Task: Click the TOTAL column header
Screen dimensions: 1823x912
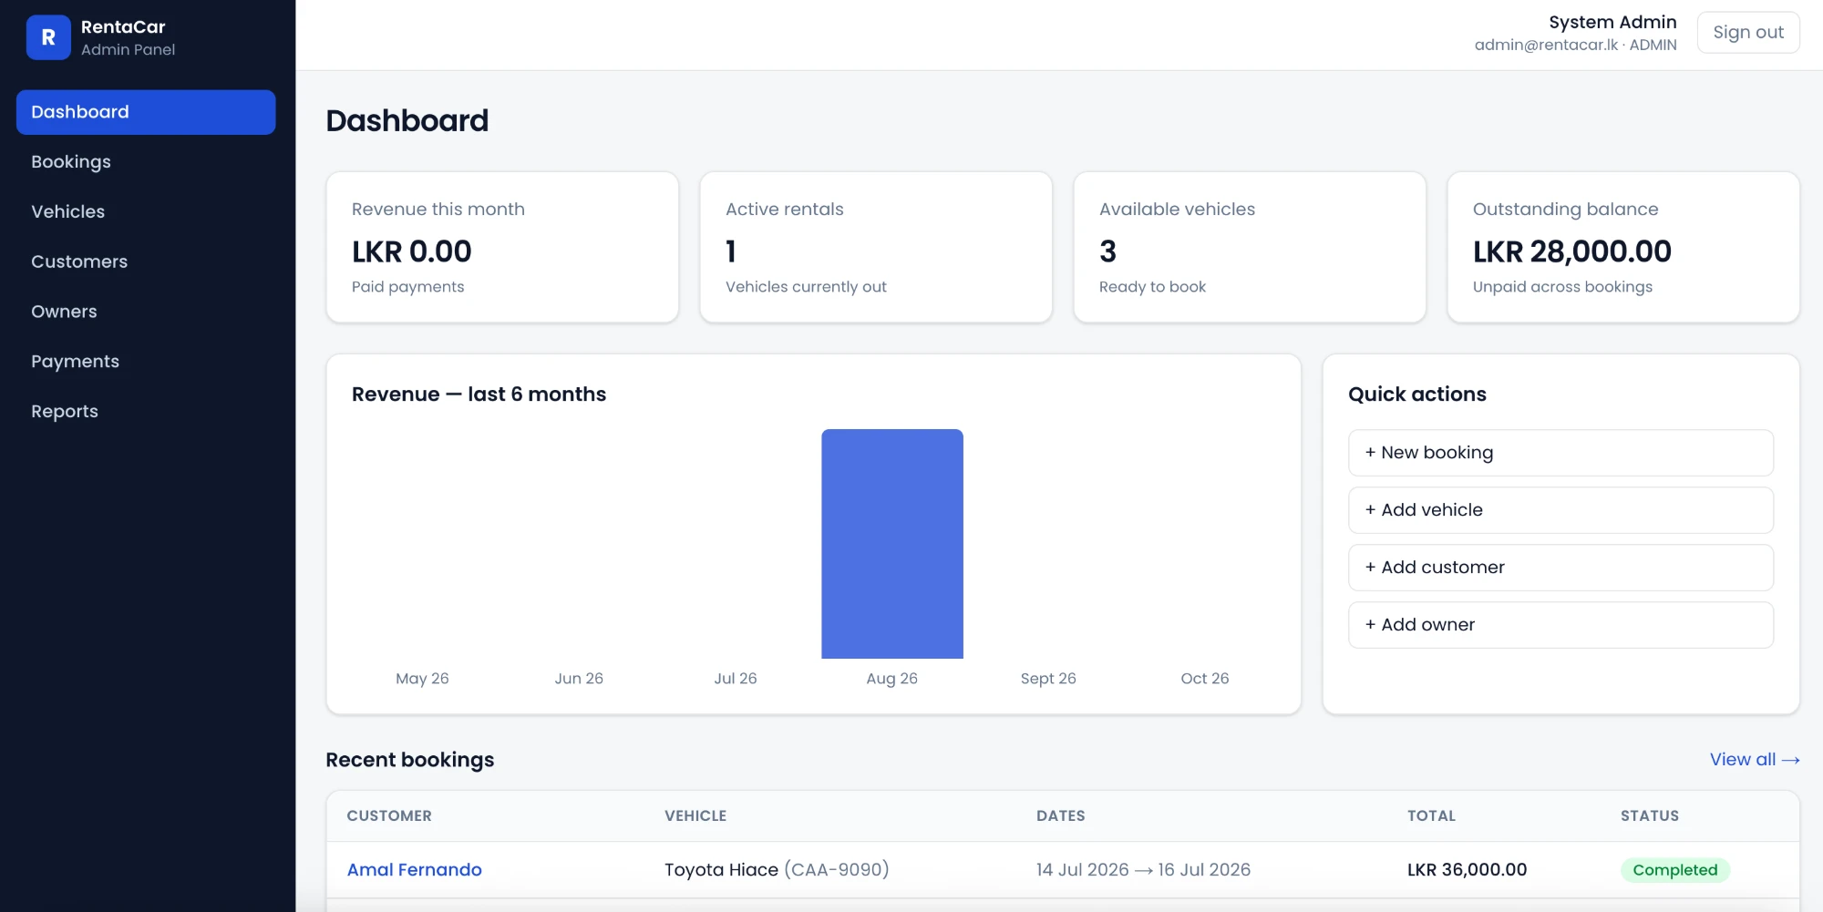Action: 1431,816
